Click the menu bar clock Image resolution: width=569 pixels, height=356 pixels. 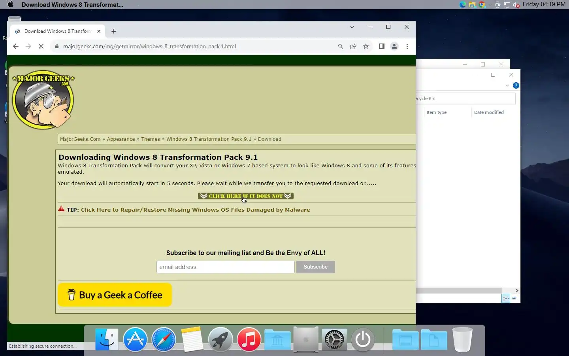click(544, 4)
